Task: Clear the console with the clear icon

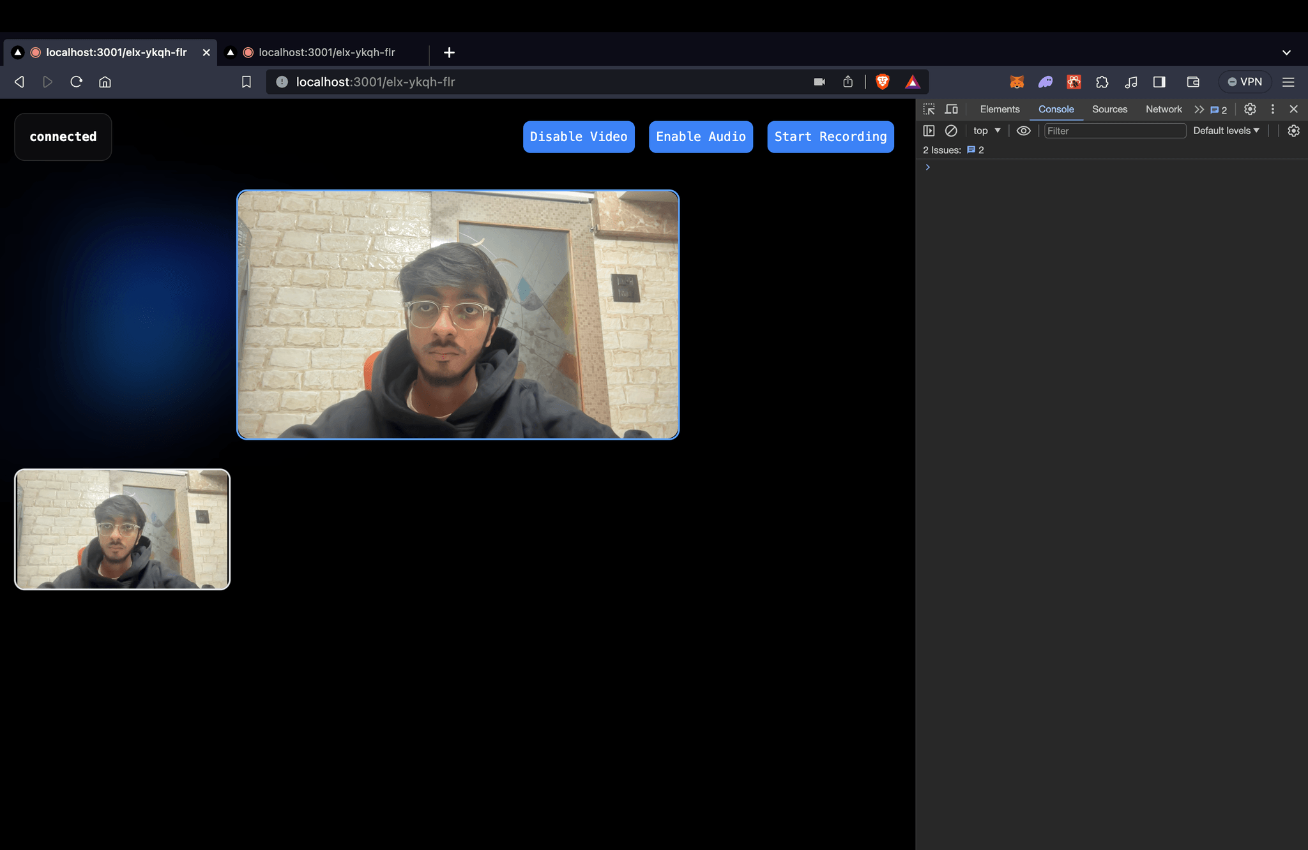Action: (951, 131)
